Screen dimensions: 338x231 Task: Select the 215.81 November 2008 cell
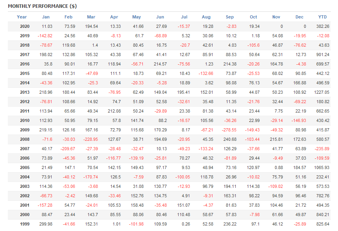coord(276,139)
